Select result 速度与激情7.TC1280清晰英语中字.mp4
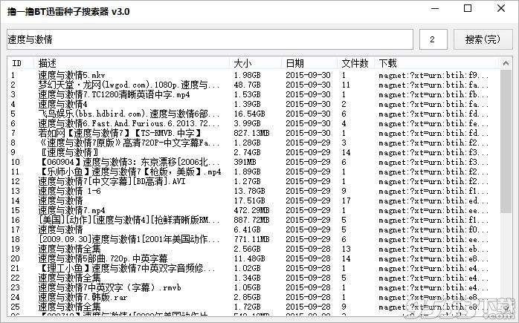The width and height of the screenshot is (519, 323). (x=114, y=94)
